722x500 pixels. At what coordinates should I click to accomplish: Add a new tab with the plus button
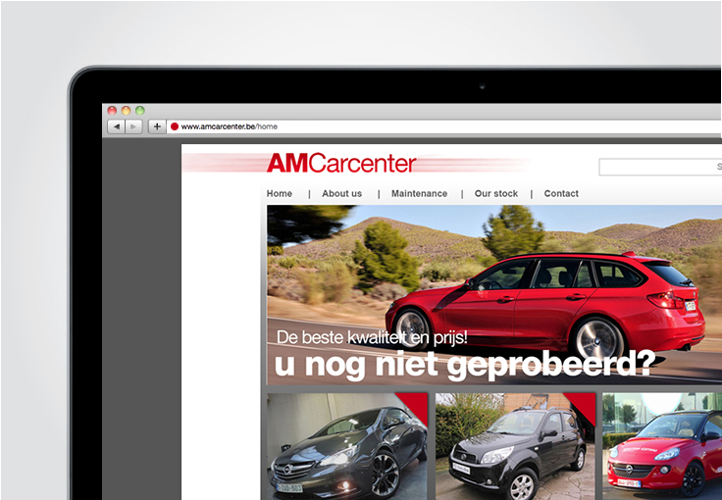pos(157,126)
